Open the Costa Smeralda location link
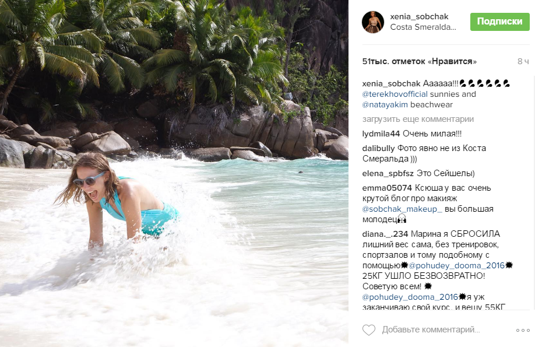The height and width of the screenshot is (347, 535). tap(423, 27)
